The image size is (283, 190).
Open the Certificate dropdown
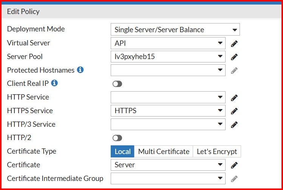coord(168,165)
